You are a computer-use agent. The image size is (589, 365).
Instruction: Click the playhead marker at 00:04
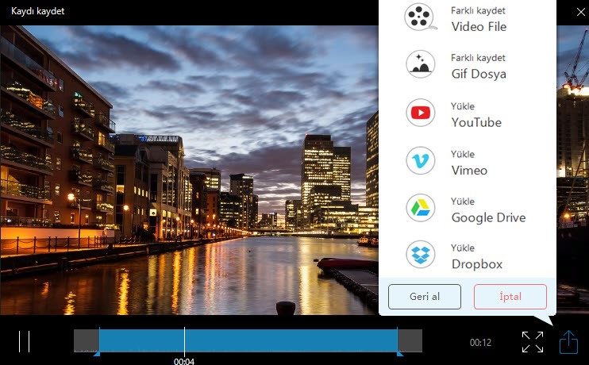click(x=184, y=341)
